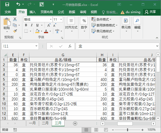Open 单元格样式 cell styles menu
This screenshot has width=161, height=133.
[103, 31]
